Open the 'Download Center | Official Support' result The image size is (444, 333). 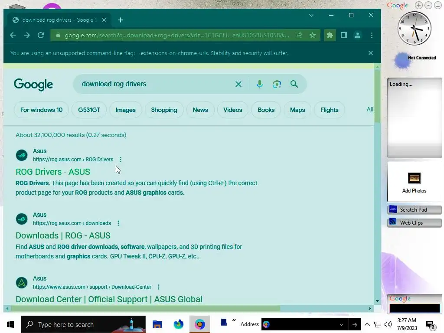pyautogui.click(x=109, y=299)
